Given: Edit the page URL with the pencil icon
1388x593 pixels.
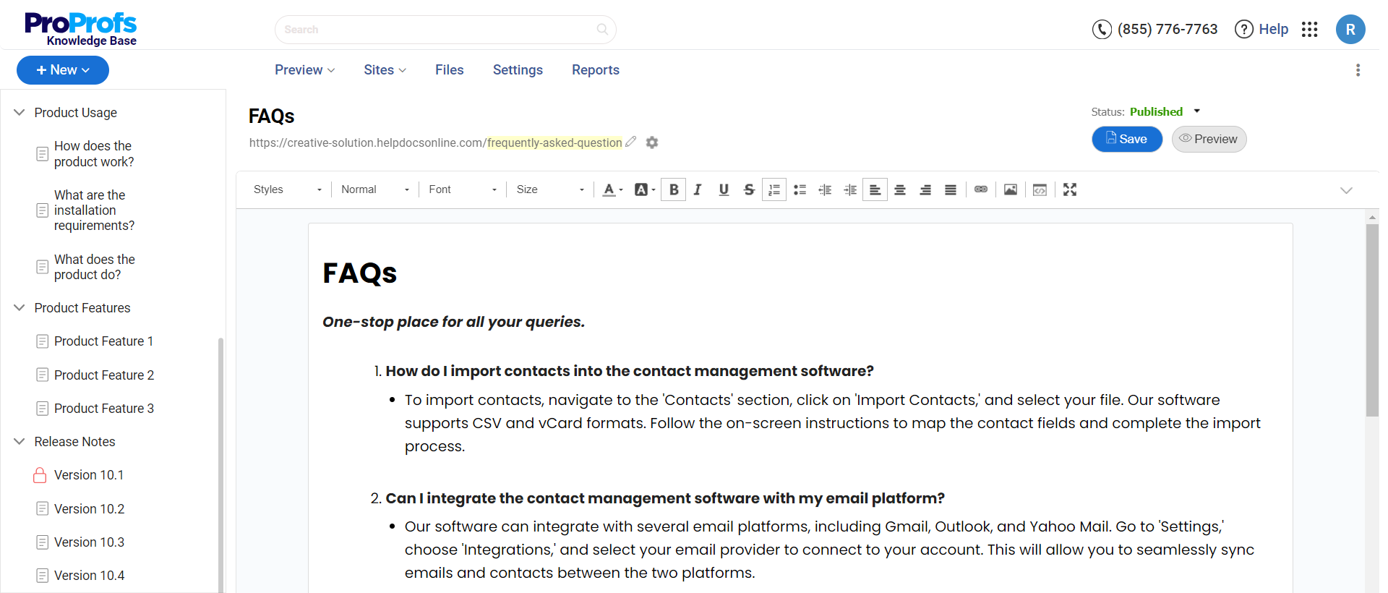Looking at the screenshot, I should point(631,142).
